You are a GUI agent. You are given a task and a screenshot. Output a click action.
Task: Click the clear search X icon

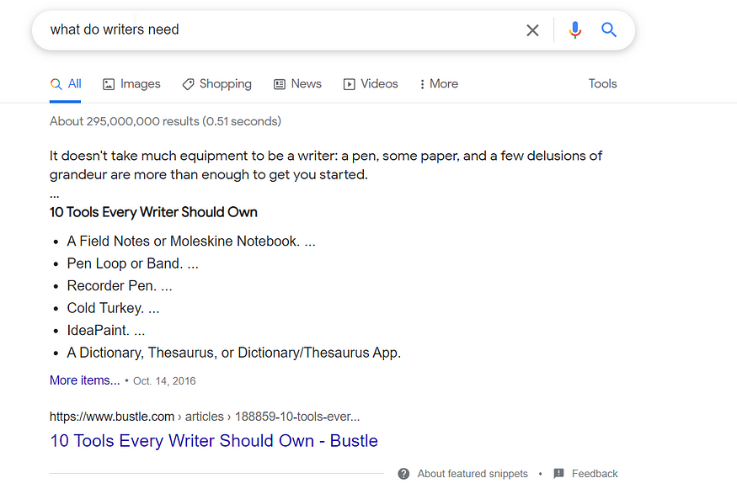click(x=532, y=30)
